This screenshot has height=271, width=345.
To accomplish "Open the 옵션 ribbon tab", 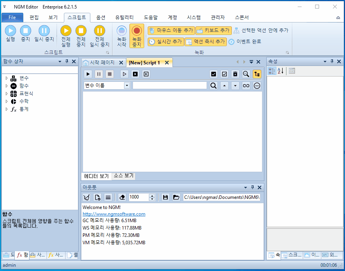I will tap(101, 17).
